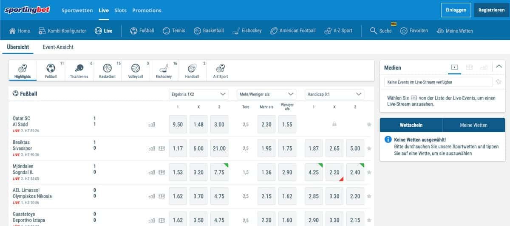Select Weniger als 2,5 odds 1.60 for Guastatoya
The image size is (510, 226).
coord(287,220)
